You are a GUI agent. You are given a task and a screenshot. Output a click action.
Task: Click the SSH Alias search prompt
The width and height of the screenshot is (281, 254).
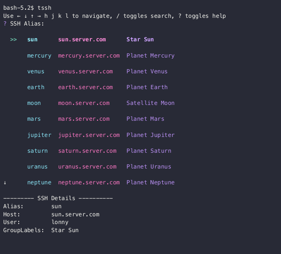[27, 24]
